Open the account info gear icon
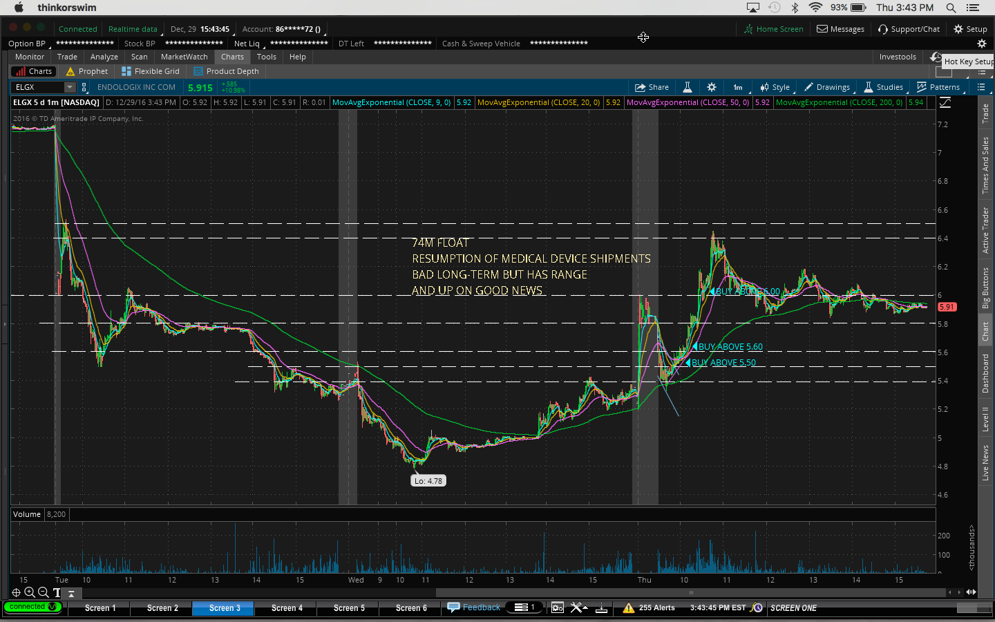The height and width of the screenshot is (622, 995). [981, 44]
